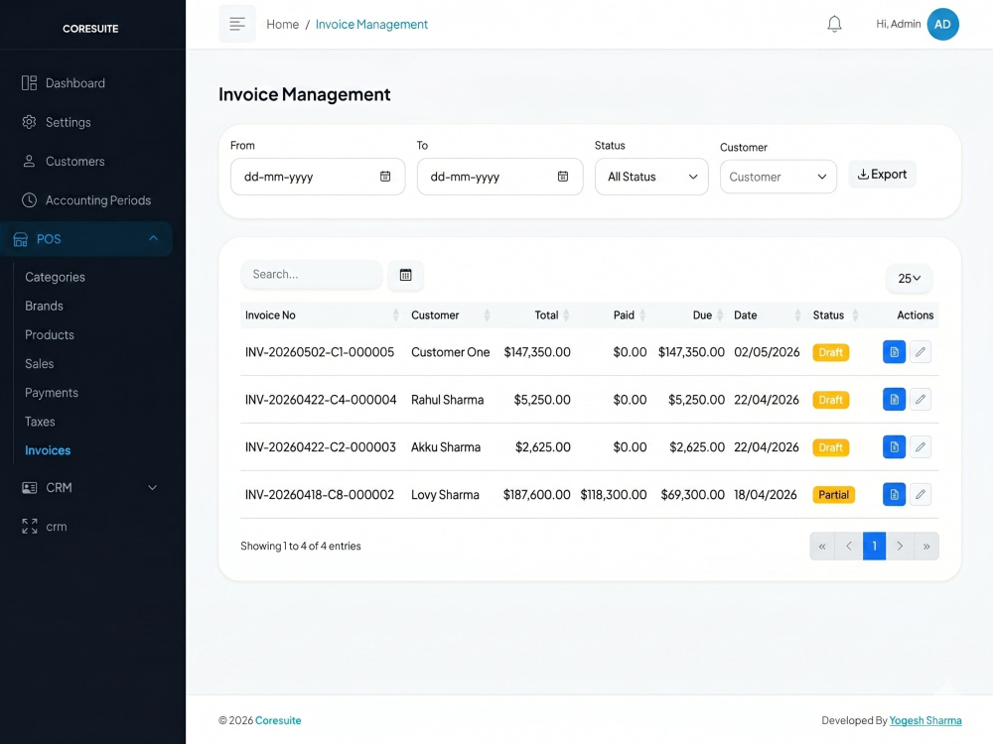993x744 pixels.
Task: Open the To date calendar picker icon
Action: click(562, 177)
